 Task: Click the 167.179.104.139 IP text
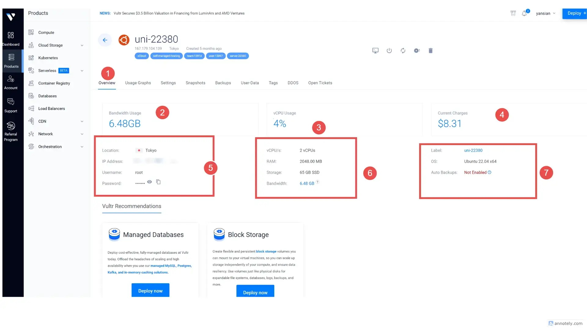(148, 49)
